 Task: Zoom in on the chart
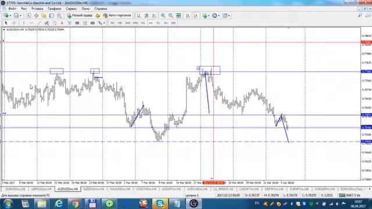(163, 16)
